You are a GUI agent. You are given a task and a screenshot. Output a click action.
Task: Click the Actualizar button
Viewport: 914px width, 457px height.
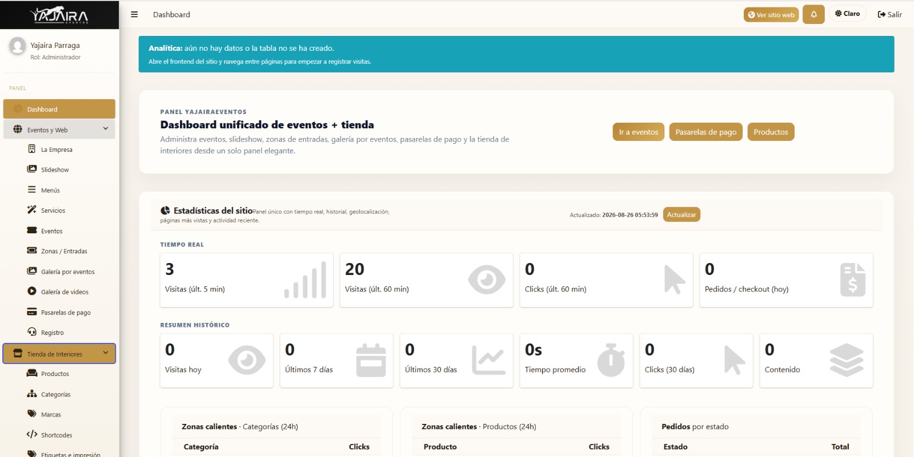682,215
